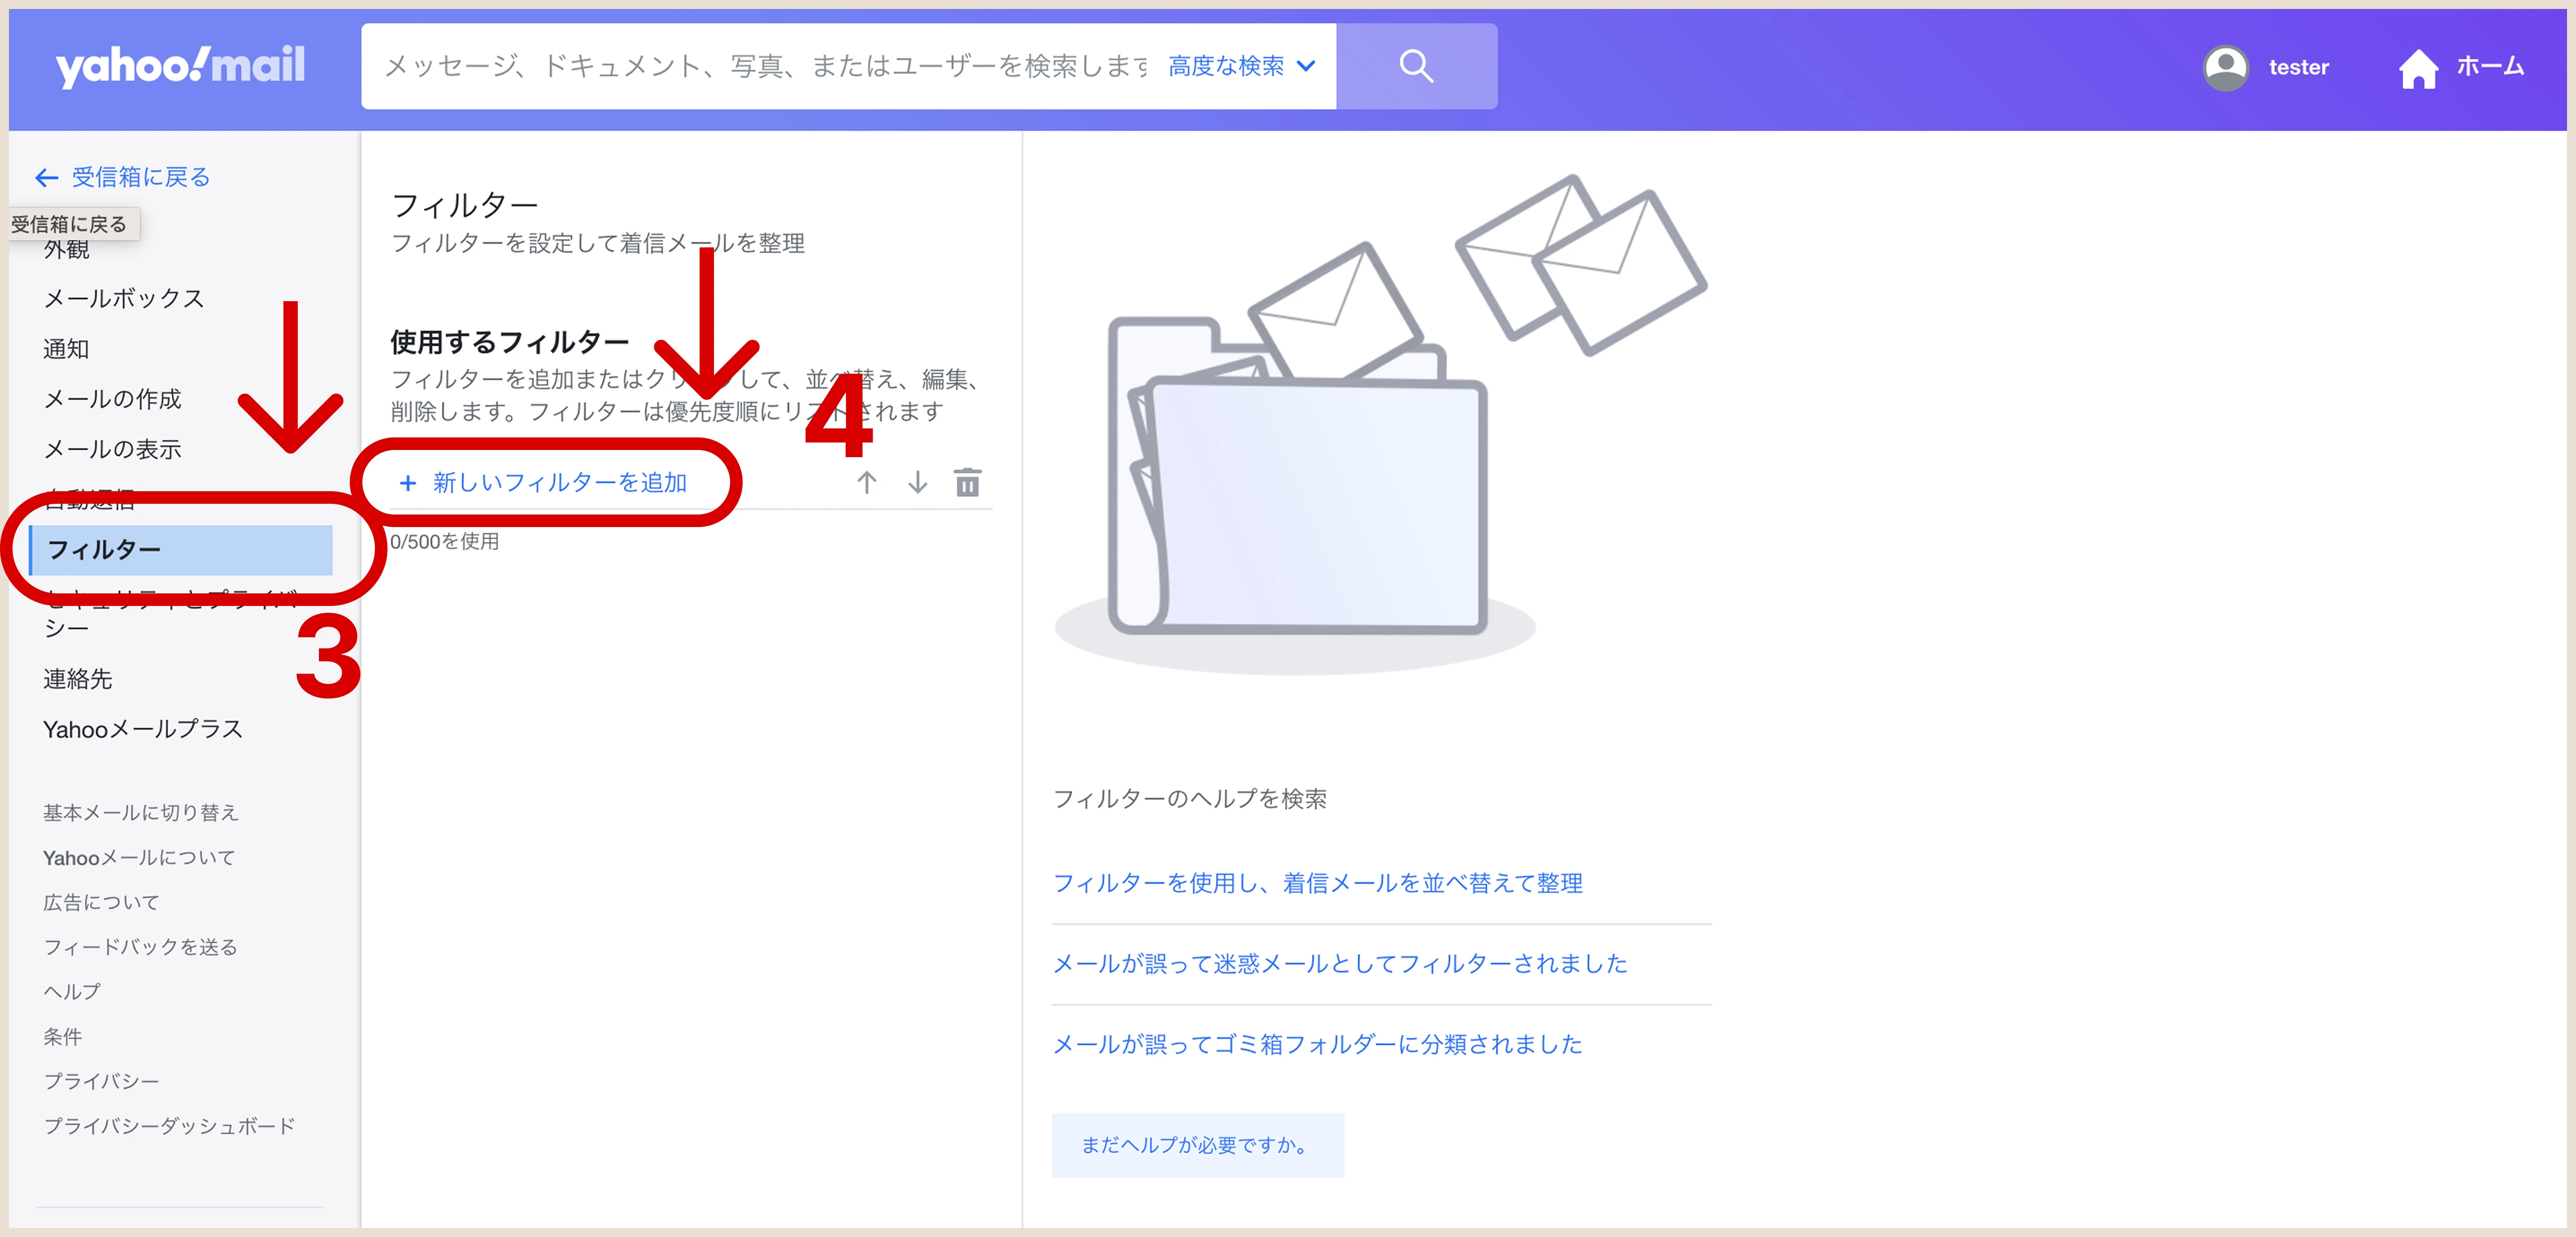Click the back arrow to inbox
Image resolution: width=2576 pixels, height=1237 pixels.
[46, 178]
